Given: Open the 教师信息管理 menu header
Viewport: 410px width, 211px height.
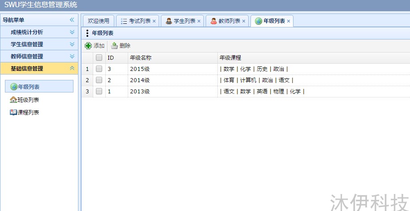Looking at the screenshot, I should coord(39,56).
